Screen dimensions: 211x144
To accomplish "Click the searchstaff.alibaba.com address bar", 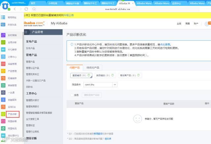I will tap(117, 9).
